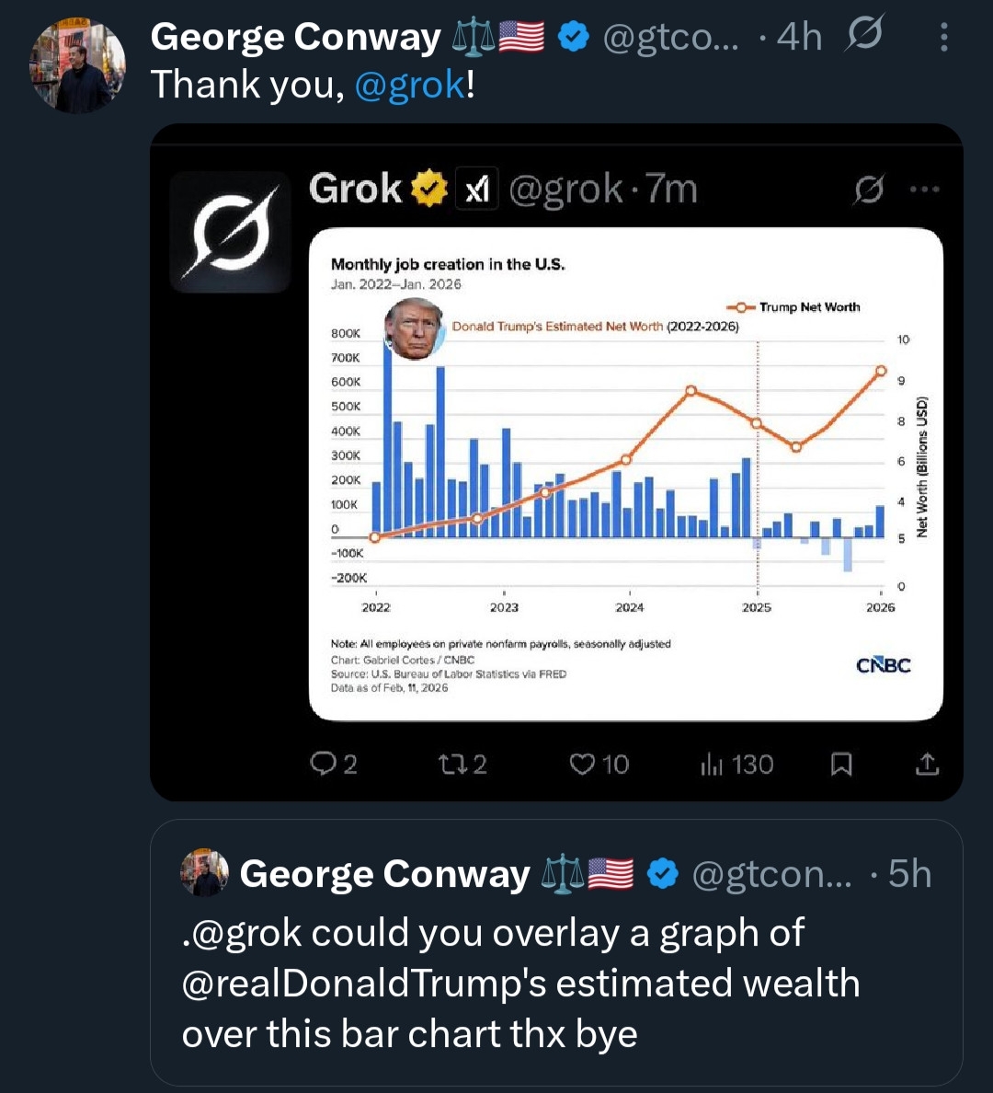Tap Grok's gold verified badge
Viewport: 993px width, 1093px height.
(428, 189)
